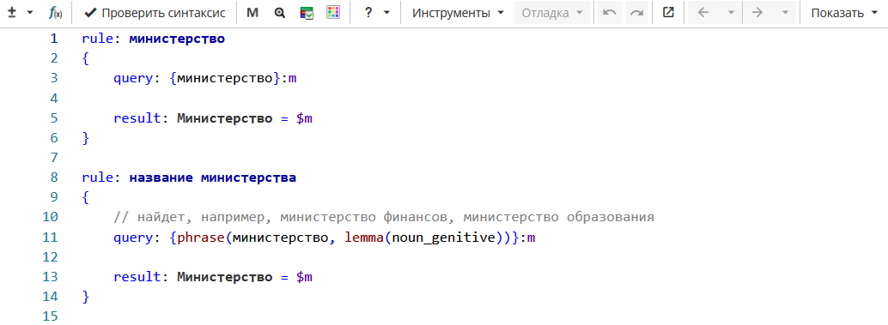Click the question mark help icon
Viewport: 888px width, 325px height.
tap(368, 13)
